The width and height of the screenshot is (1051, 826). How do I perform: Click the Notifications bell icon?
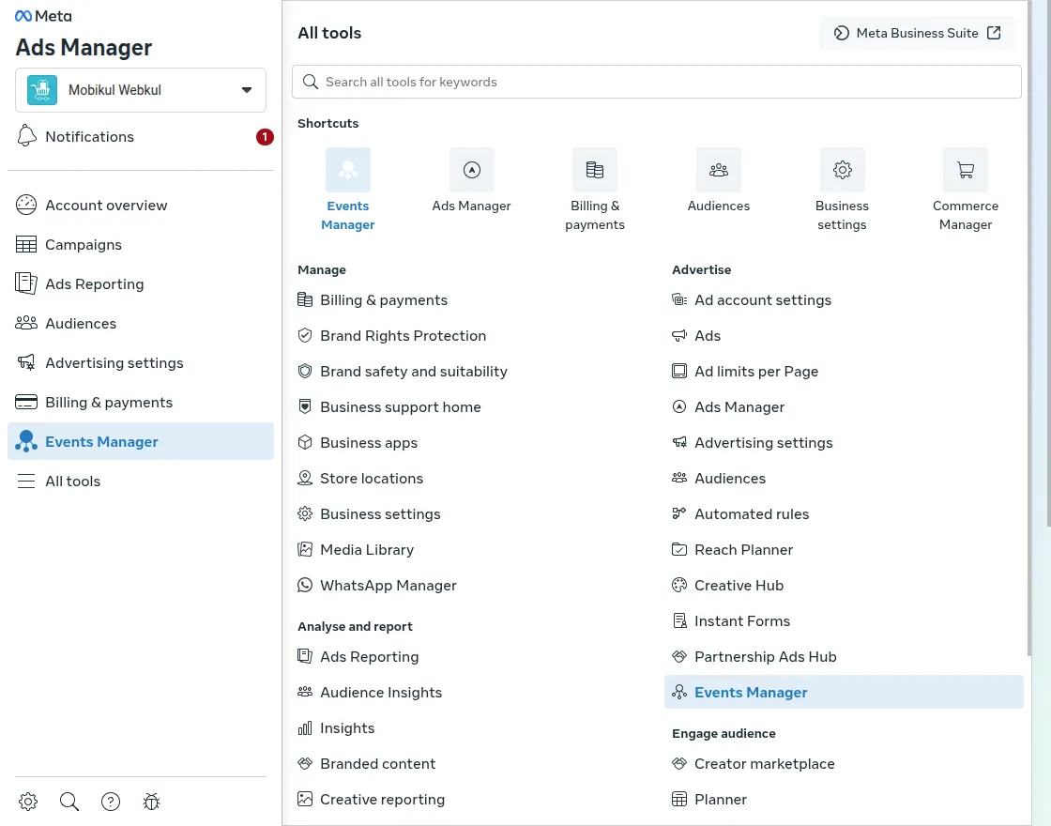coord(26,136)
